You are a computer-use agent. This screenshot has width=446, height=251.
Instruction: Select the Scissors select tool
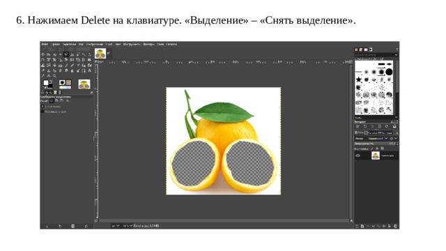pyautogui.click(x=72, y=54)
